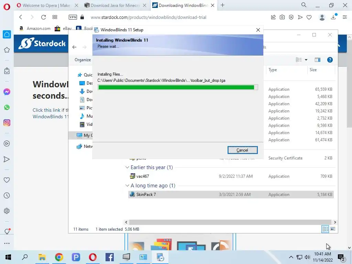Search tabs with magnifier icon
Screen dimensions: 352x264
click(x=304, y=5)
